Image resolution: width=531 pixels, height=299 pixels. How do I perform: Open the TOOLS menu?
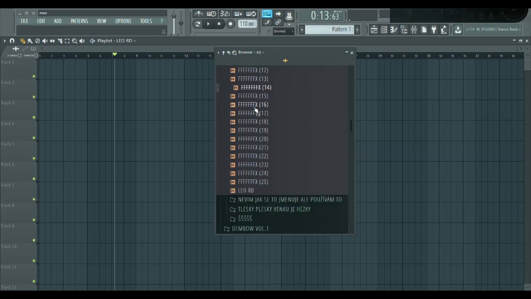[x=146, y=21]
